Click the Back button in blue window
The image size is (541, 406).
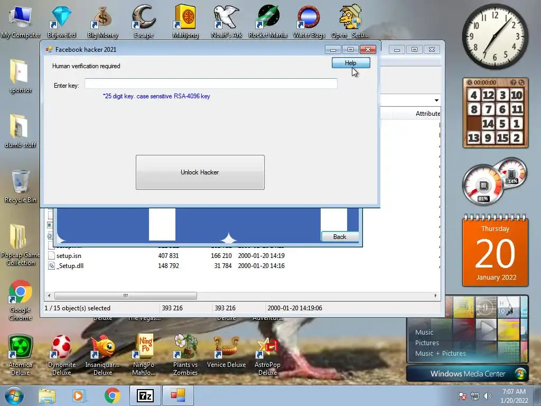340,236
